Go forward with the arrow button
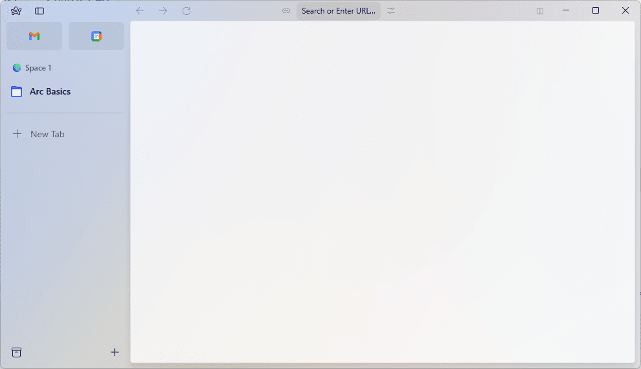The height and width of the screenshot is (369, 641). tap(163, 11)
